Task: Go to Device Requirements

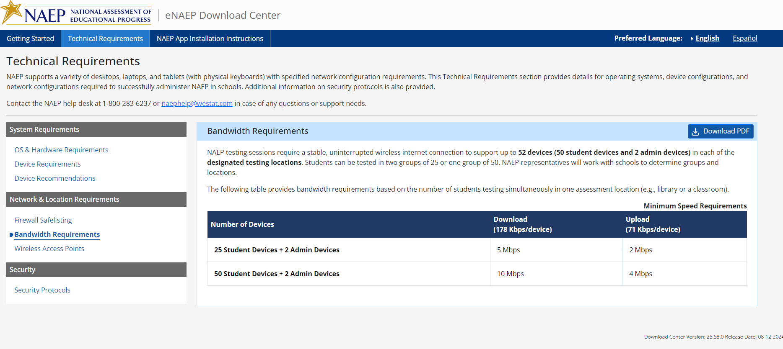Action: click(47, 164)
